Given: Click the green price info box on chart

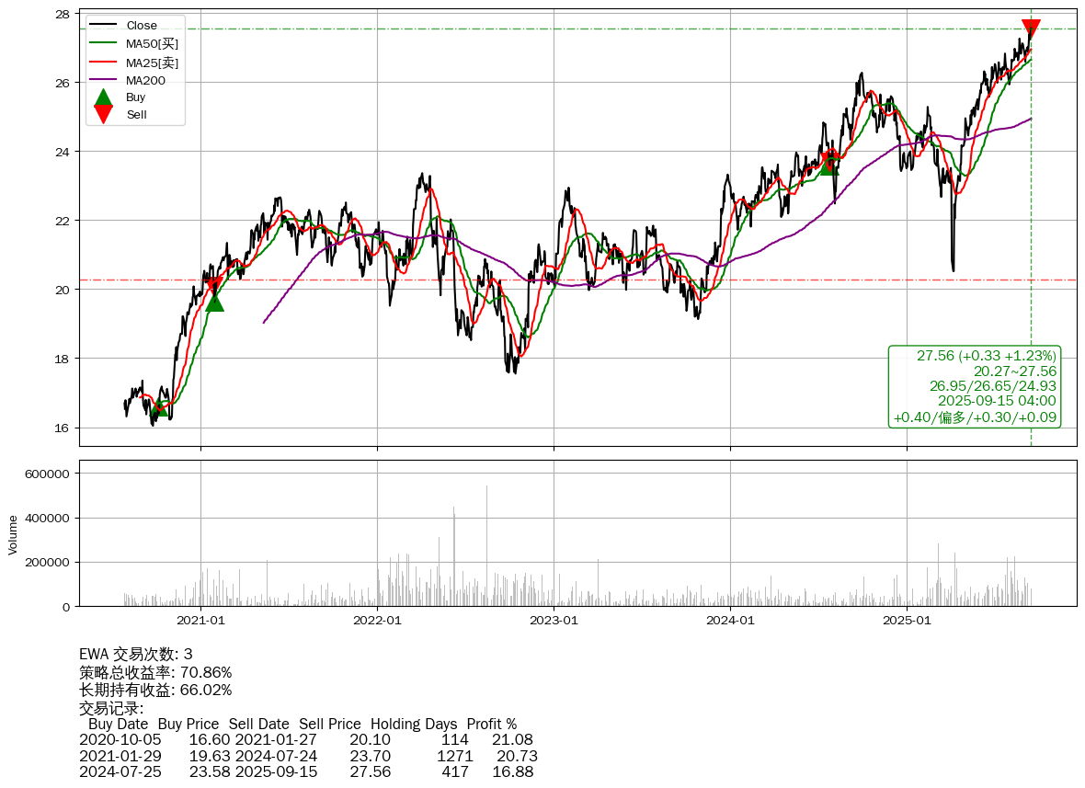Looking at the screenshot, I should coord(975,386).
